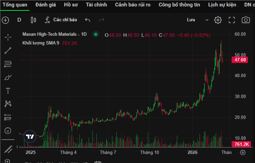The image size is (255, 163).
Task: Open the candlestick chart style selector
Action: tap(33, 20)
